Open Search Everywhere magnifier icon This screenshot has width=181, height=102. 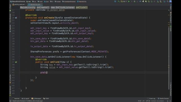[x=167, y=1]
